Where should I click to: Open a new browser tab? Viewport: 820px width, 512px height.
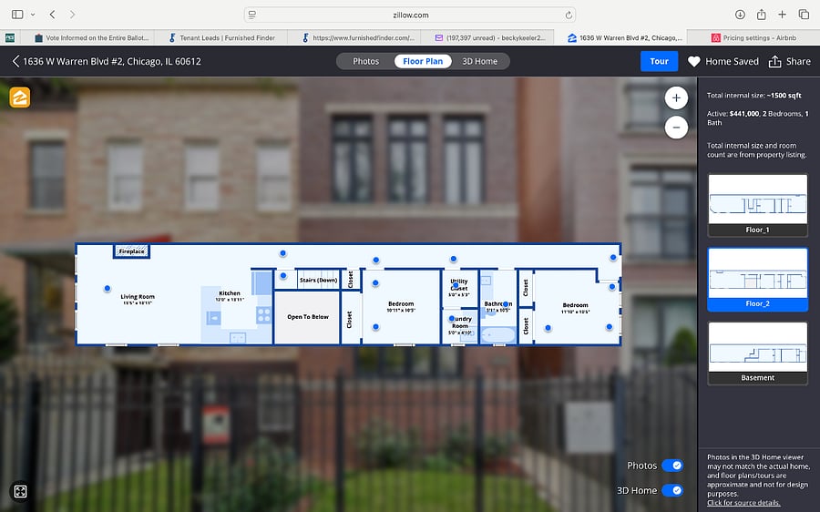click(x=782, y=15)
